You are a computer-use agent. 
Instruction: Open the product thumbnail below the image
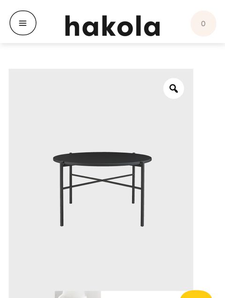pyautogui.click(x=78, y=294)
